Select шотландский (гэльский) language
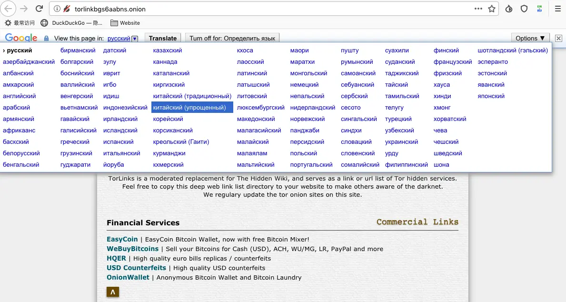Viewport: 566px width, 302px height. [513, 50]
